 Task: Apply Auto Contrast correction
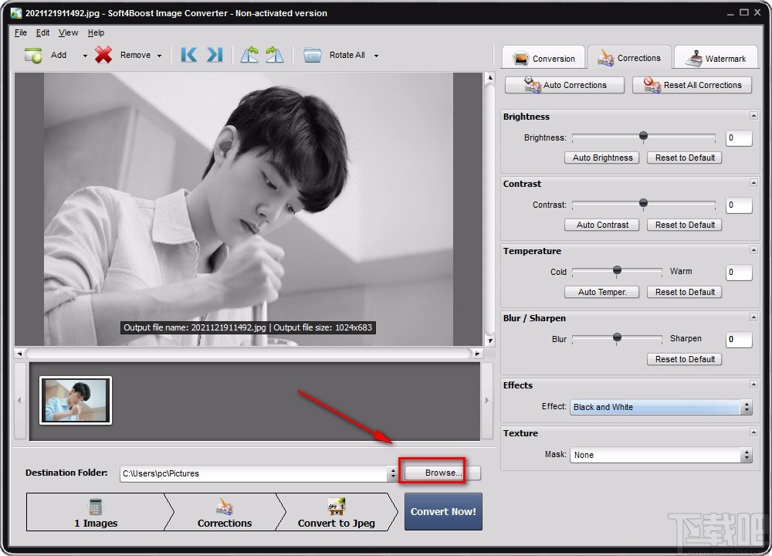(601, 225)
